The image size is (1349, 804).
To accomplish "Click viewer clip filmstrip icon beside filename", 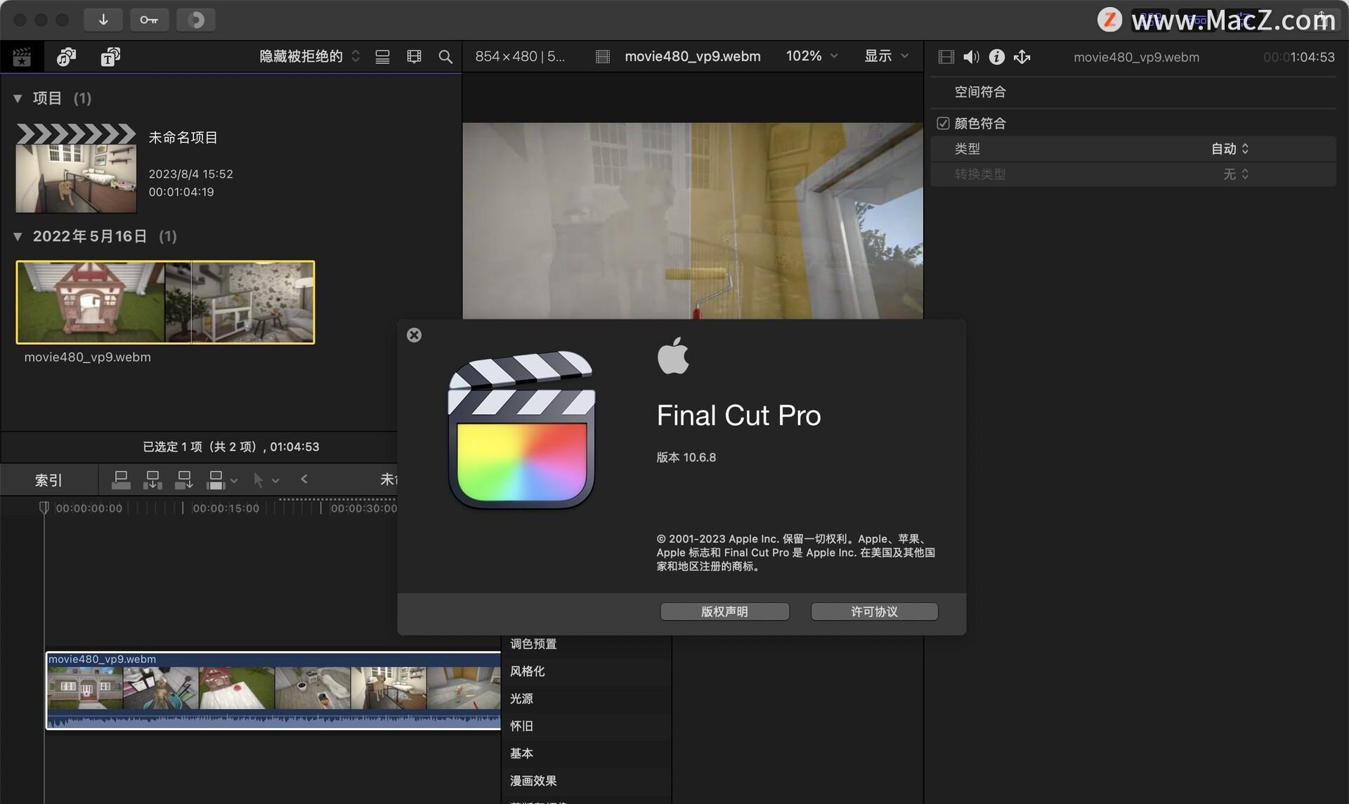I will (602, 56).
